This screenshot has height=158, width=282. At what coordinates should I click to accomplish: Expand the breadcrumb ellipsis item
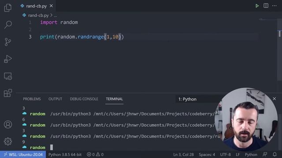pos(56,16)
